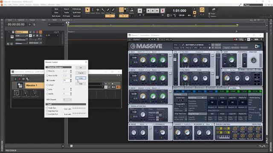Click the Record button in transport

(163, 11)
